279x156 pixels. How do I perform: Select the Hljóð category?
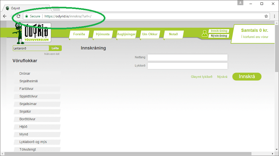(37, 127)
